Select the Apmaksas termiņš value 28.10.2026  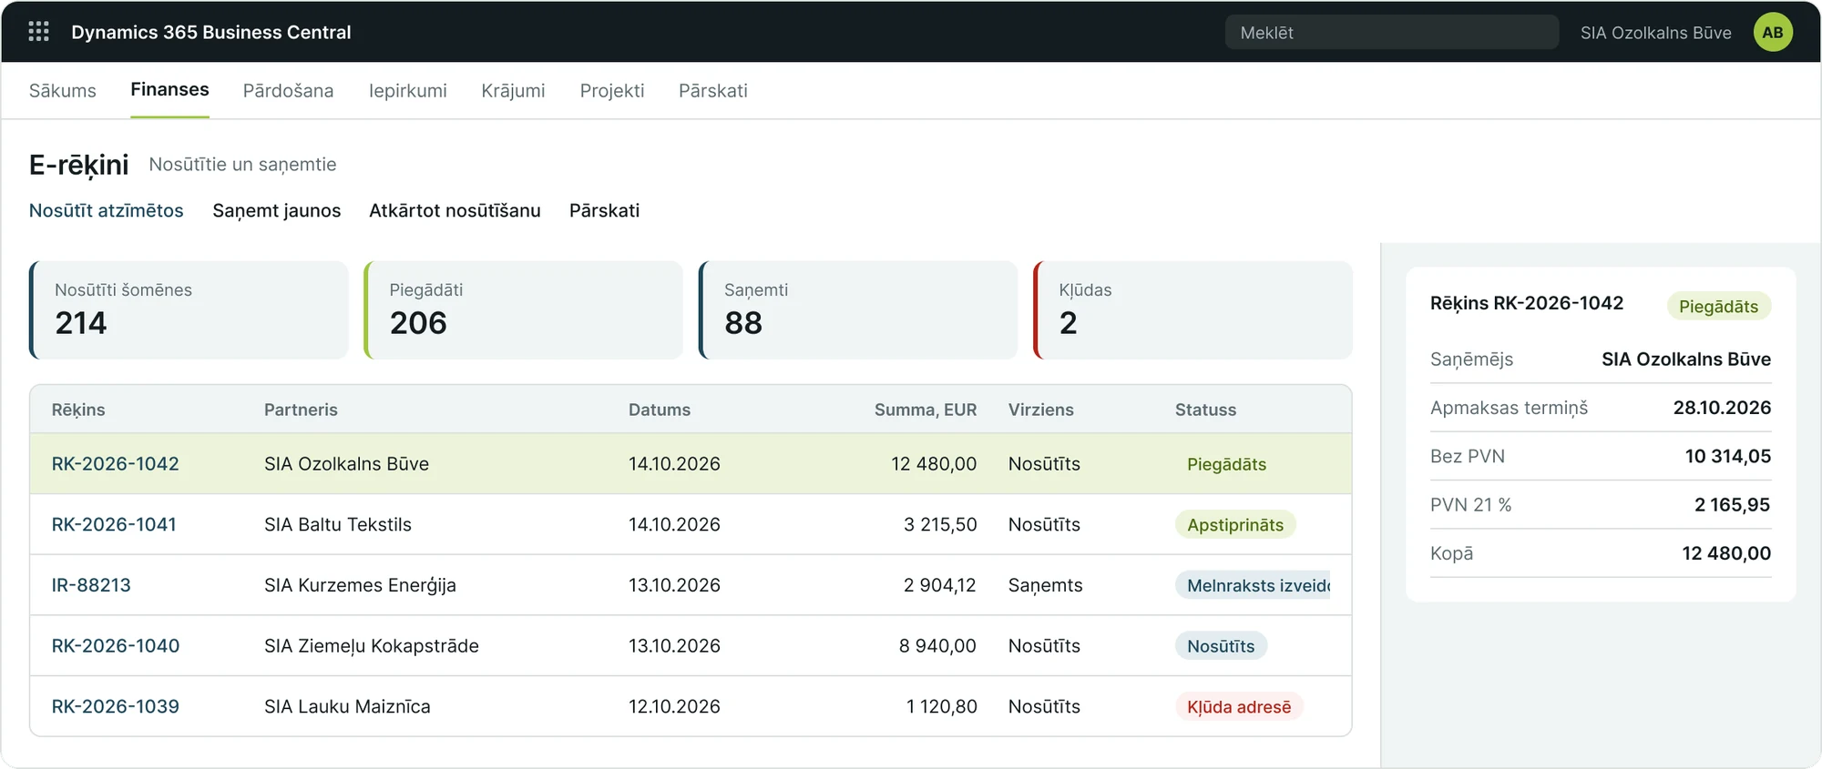[x=1722, y=408]
